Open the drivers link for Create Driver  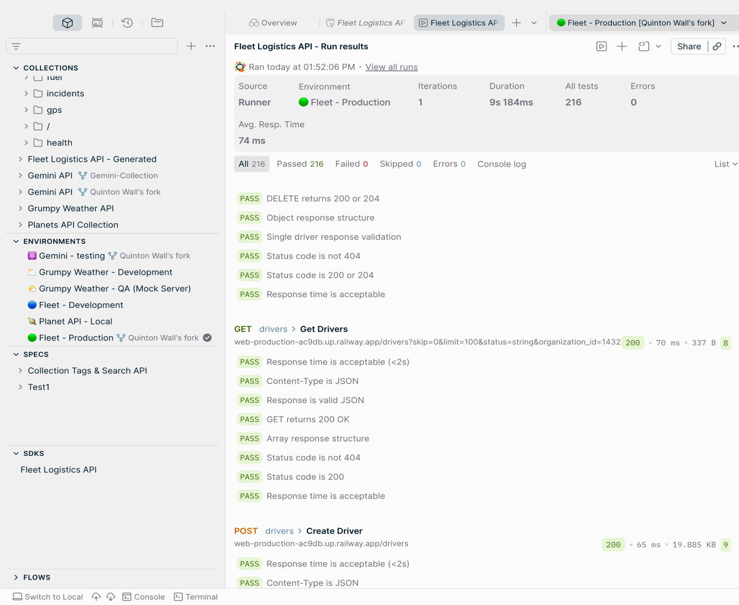pyautogui.click(x=279, y=531)
